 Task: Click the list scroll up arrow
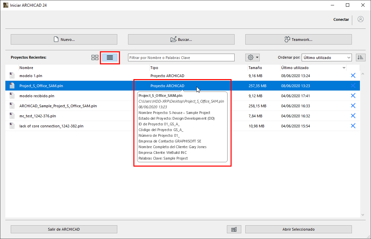[363, 74]
